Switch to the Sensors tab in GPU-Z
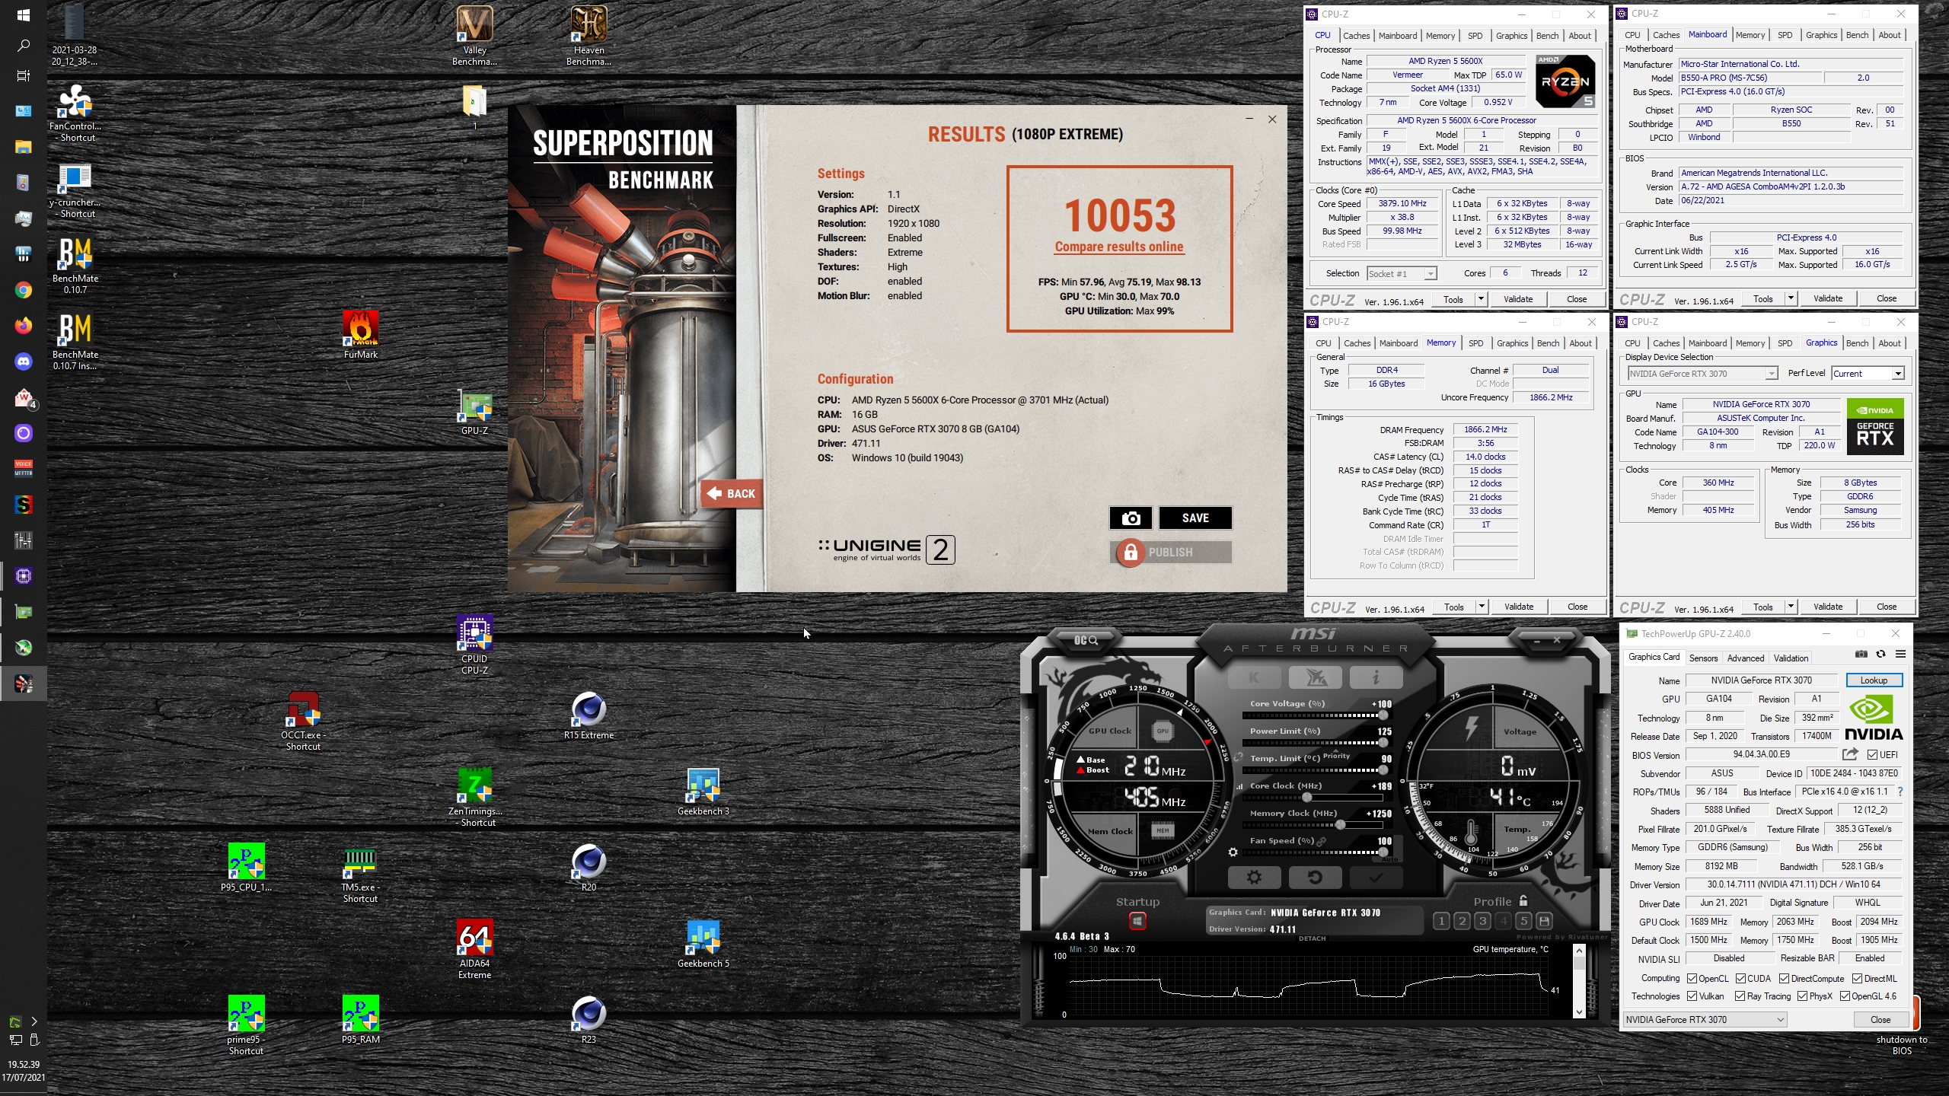 coord(1703,658)
